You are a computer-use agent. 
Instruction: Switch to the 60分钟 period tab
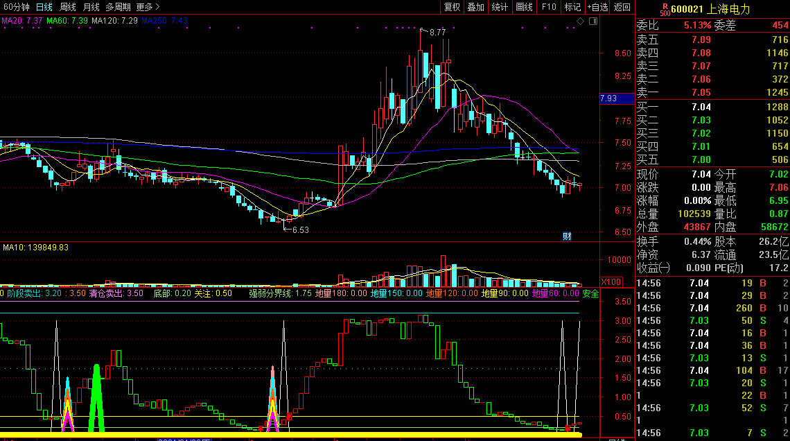(x=16, y=7)
